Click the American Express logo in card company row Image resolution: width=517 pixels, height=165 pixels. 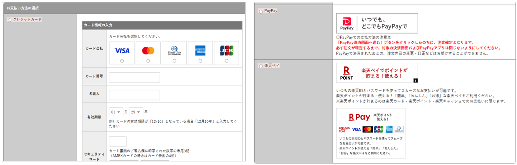(x=200, y=51)
